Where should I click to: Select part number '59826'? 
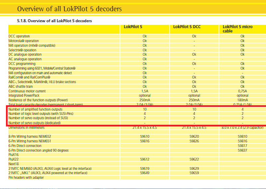click(194, 141)
